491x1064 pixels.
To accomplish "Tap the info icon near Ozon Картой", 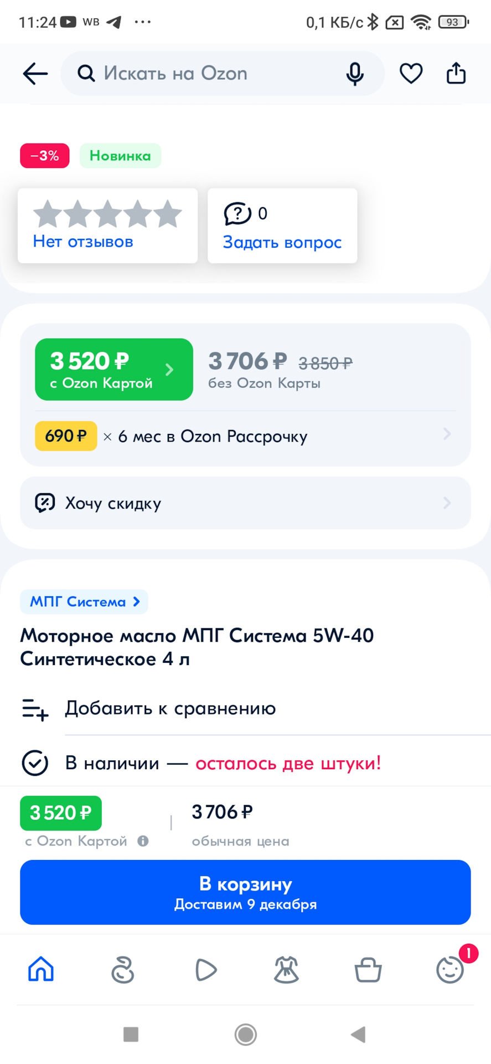I will (143, 841).
